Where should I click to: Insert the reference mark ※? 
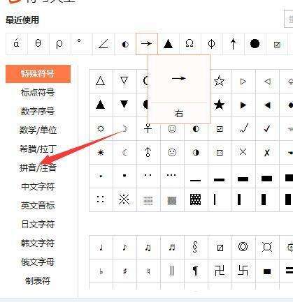[x=124, y=199]
